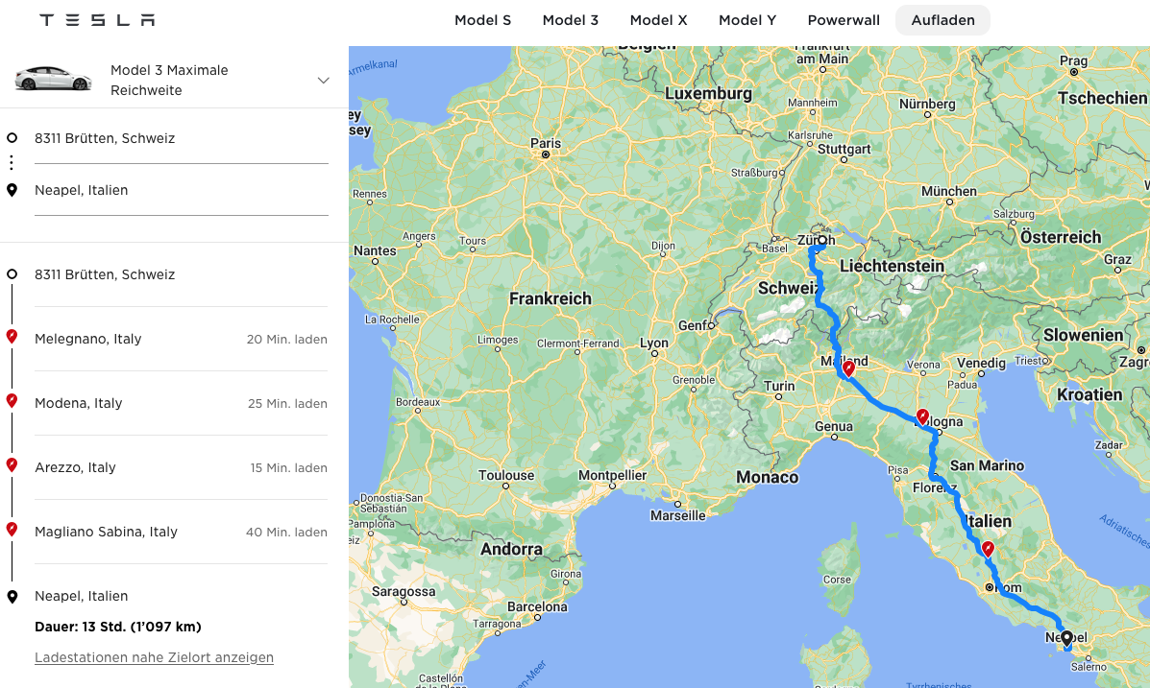Click Model 3 Maximale Reichweite label

click(169, 81)
